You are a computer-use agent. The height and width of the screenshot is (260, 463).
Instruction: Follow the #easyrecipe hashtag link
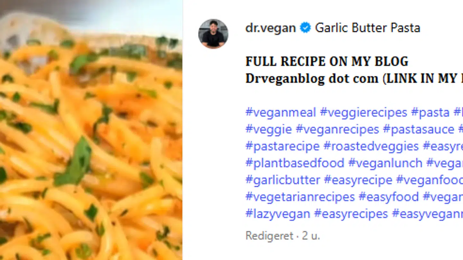click(x=358, y=180)
